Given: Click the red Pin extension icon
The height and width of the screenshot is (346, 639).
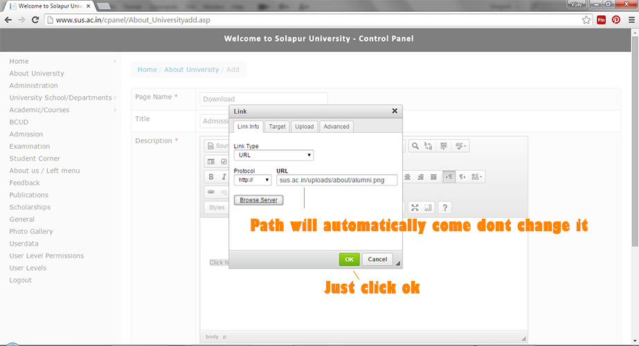Looking at the screenshot, I should coord(601,20).
